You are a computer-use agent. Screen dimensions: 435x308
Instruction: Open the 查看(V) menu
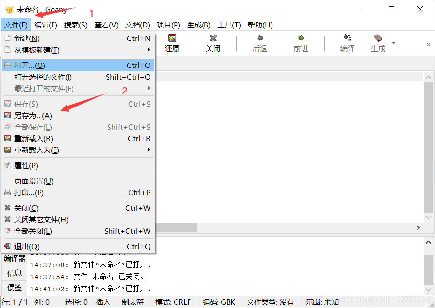(106, 25)
